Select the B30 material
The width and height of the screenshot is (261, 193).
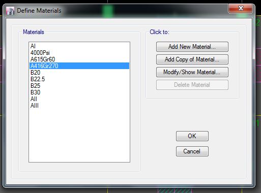point(79,92)
